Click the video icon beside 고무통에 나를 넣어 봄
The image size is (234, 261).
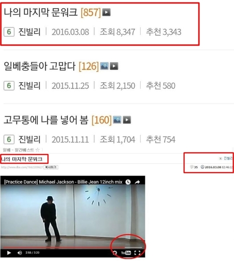pos(127,120)
